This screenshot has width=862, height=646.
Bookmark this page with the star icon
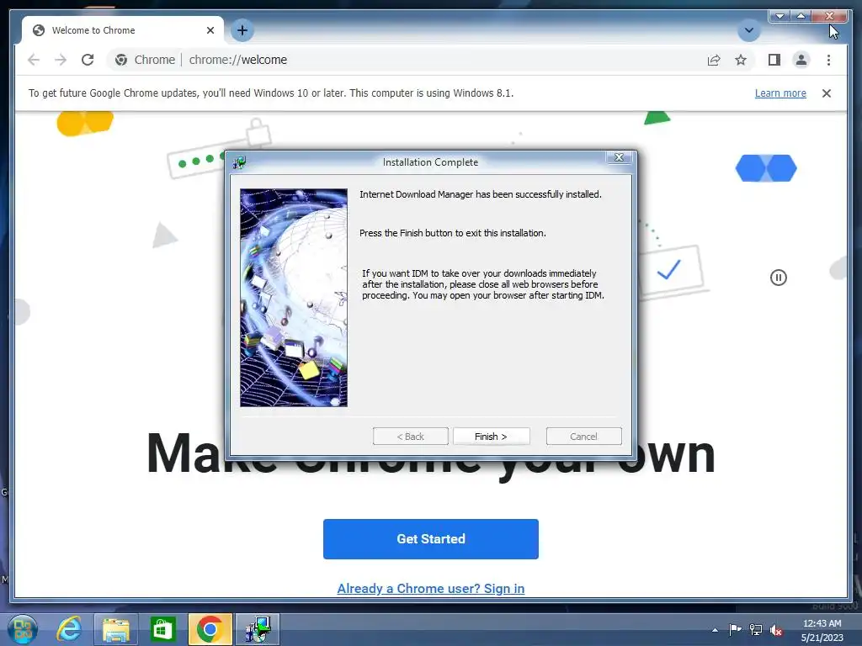click(741, 60)
